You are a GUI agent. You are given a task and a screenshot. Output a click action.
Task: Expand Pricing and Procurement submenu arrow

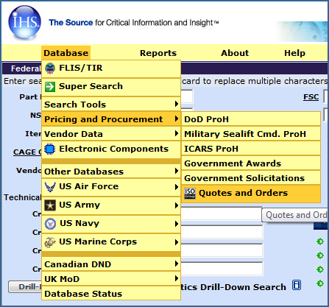click(177, 119)
